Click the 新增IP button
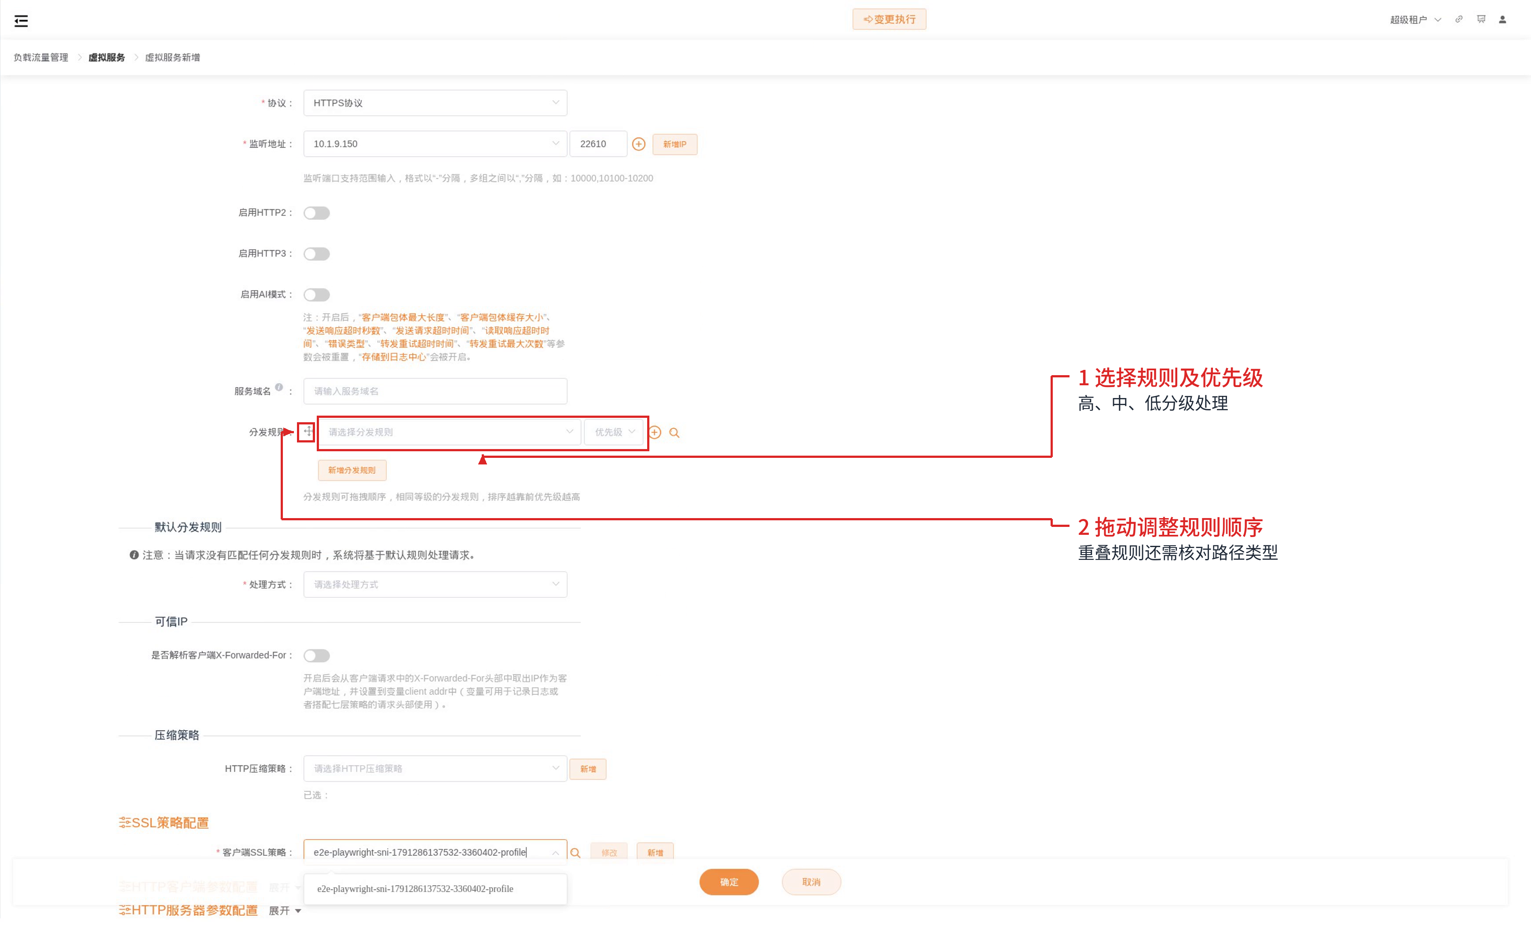The height and width of the screenshot is (950, 1531). (x=674, y=144)
